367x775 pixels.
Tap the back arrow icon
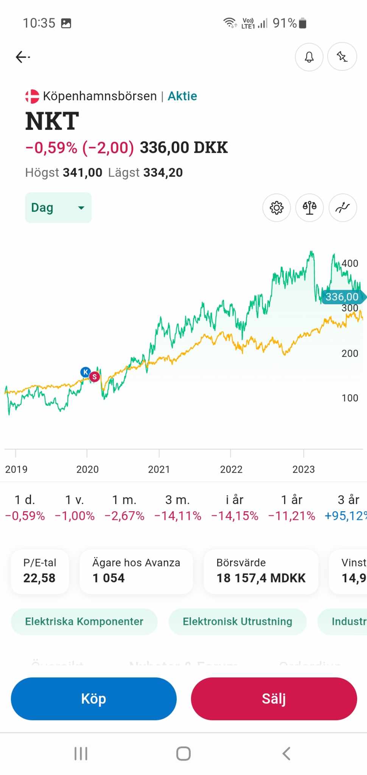[x=23, y=57]
